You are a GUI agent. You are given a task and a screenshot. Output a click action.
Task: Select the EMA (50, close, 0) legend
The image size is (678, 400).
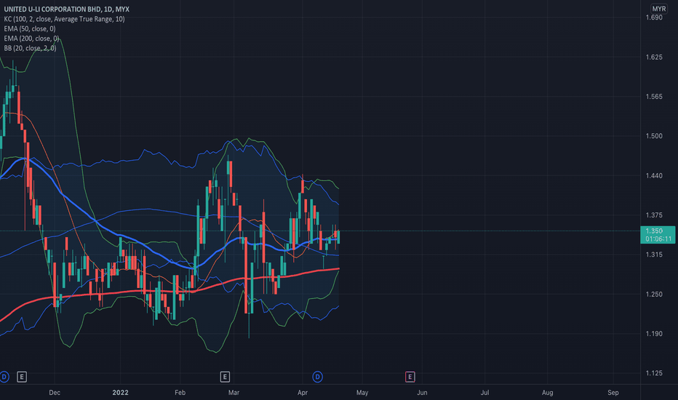pos(30,28)
